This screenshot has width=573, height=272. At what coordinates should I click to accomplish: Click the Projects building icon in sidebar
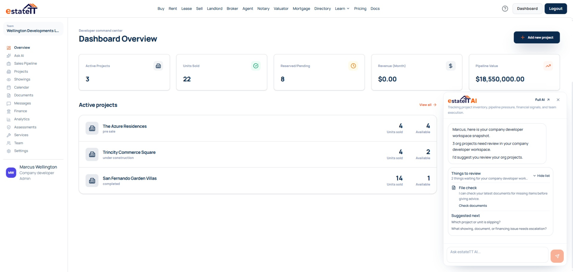(9, 72)
